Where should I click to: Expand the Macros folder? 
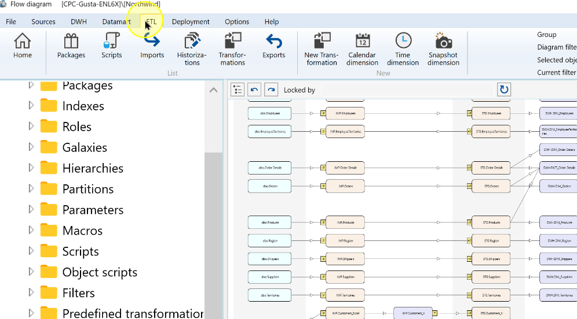[31, 230]
